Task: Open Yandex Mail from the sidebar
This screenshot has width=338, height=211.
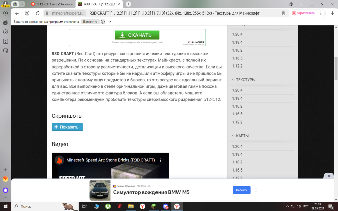Action: point(6,179)
